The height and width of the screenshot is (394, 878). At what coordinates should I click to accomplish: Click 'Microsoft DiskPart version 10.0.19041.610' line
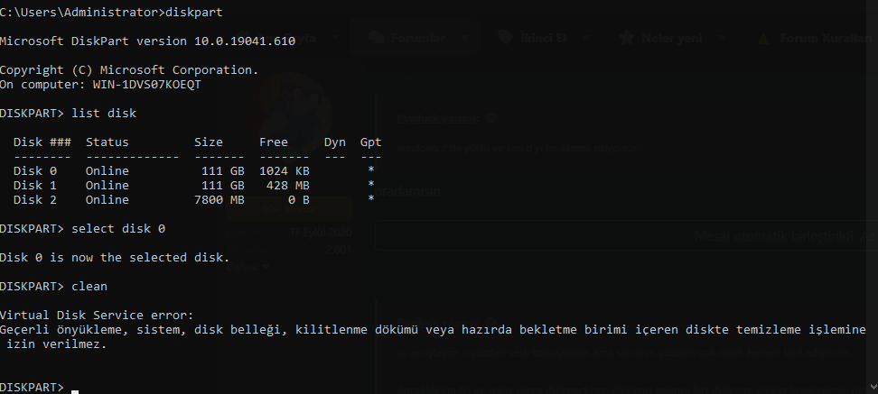point(148,41)
